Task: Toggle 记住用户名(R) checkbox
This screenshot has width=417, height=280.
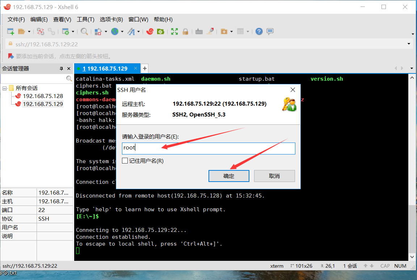Action: click(125, 161)
